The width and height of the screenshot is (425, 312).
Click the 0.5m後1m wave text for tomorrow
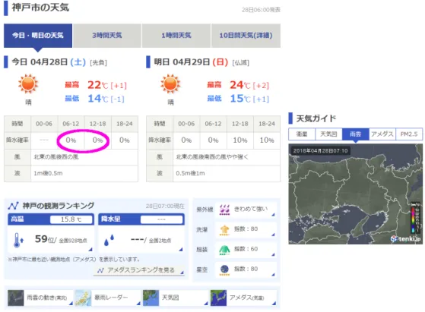pos(190,173)
